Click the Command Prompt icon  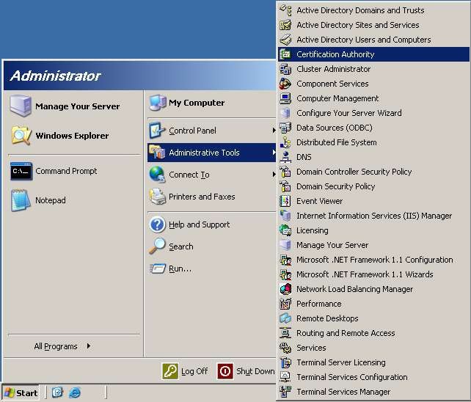click(21, 171)
